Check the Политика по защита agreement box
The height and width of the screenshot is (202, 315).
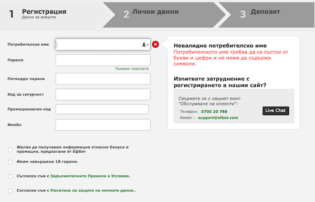point(10,190)
